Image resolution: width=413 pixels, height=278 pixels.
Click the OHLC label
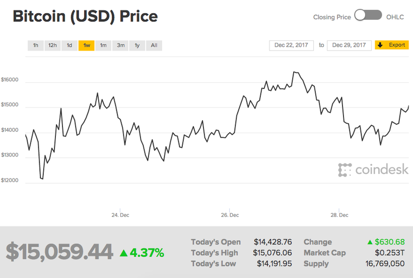(x=395, y=17)
